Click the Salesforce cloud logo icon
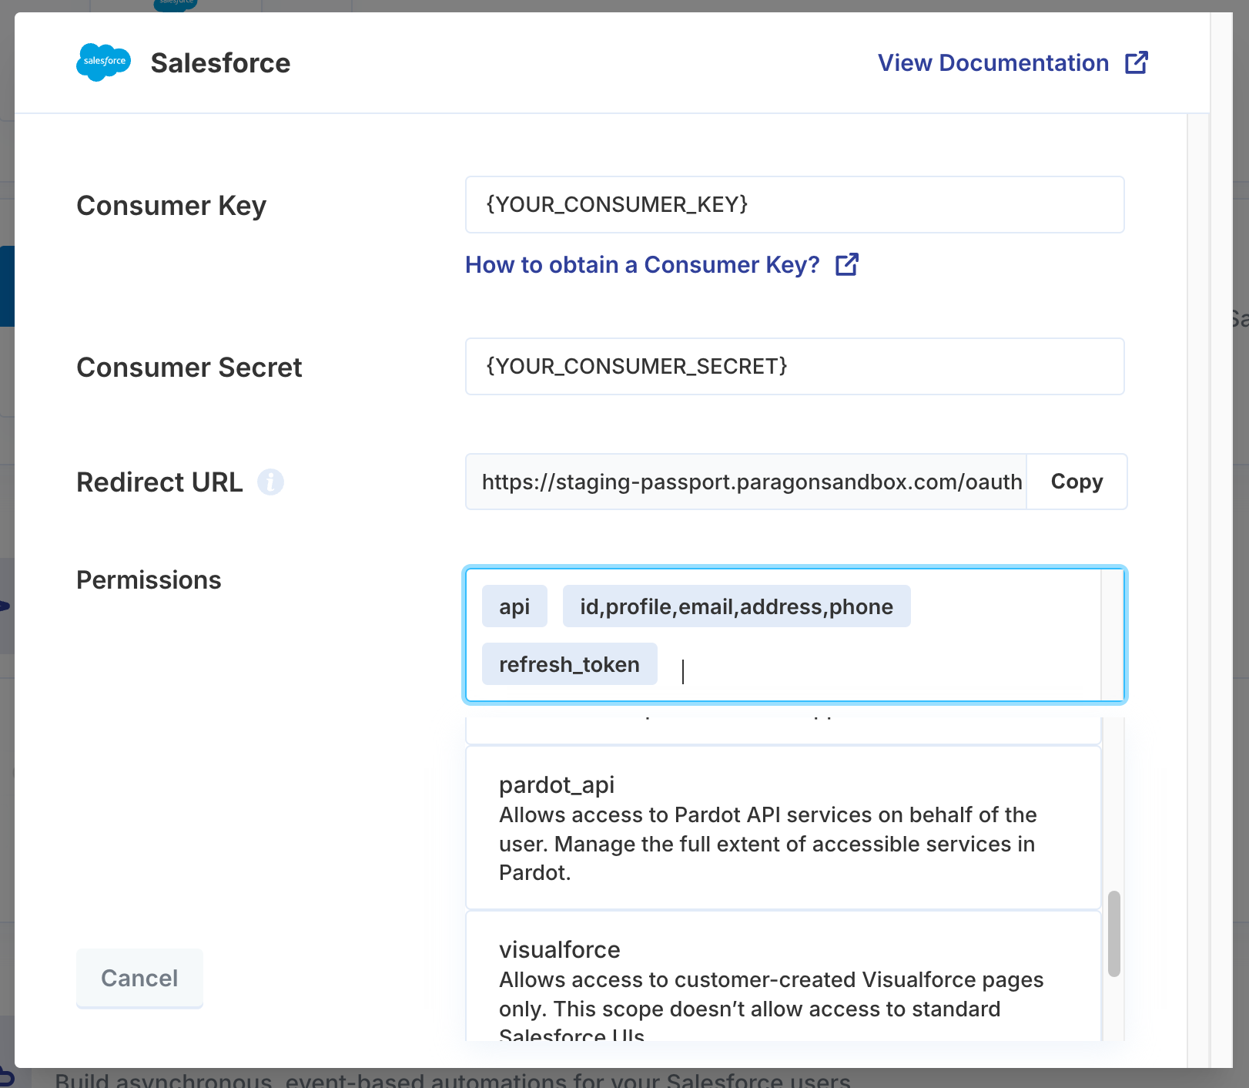This screenshot has height=1088, width=1249. (x=103, y=62)
